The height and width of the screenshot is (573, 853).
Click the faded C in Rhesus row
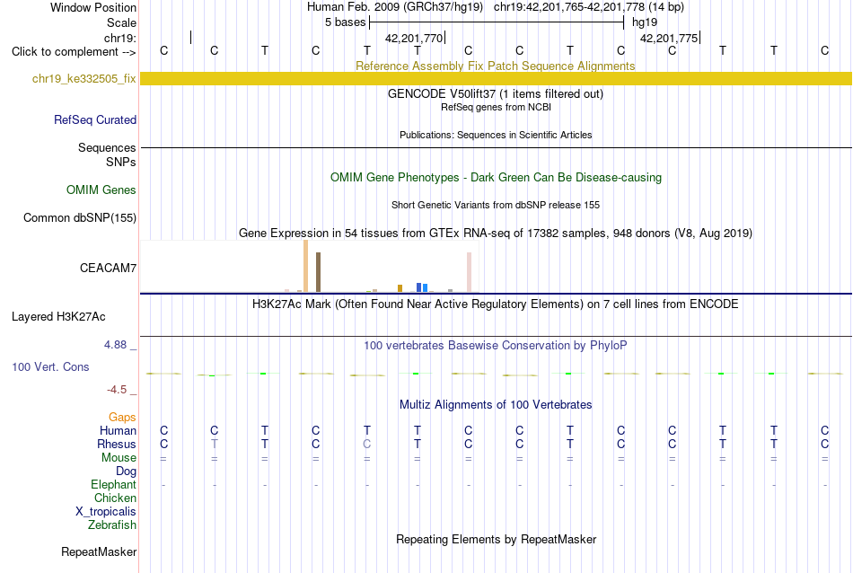(x=366, y=445)
